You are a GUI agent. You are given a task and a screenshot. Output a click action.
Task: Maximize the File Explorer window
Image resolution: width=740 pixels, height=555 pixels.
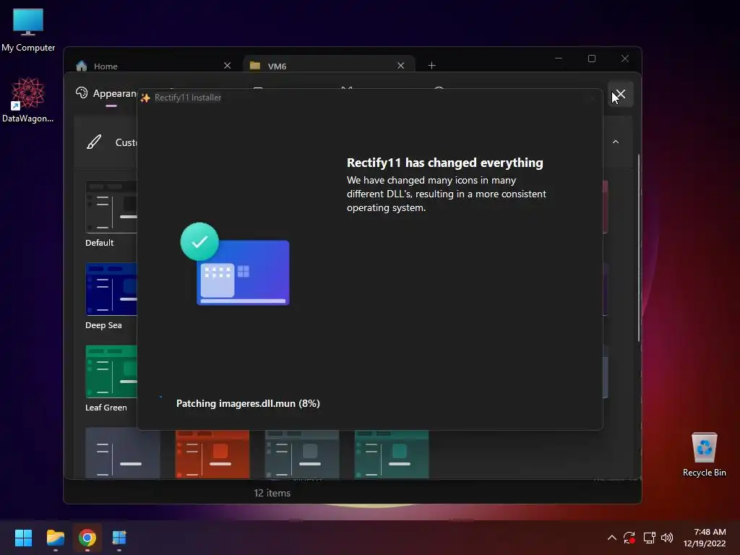tap(591, 59)
